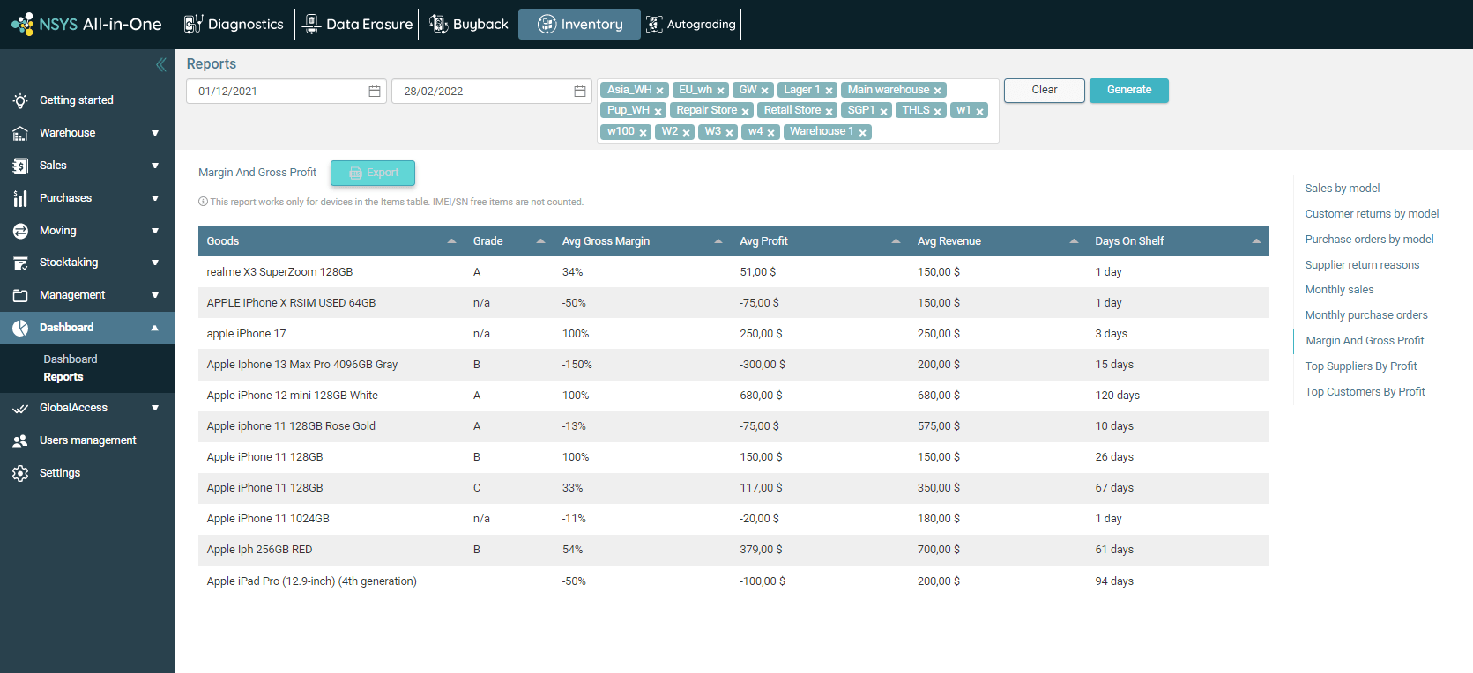The width and height of the screenshot is (1473, 673).
Task: Remove GW warehouse tag
Action: (x=764, y=91)
